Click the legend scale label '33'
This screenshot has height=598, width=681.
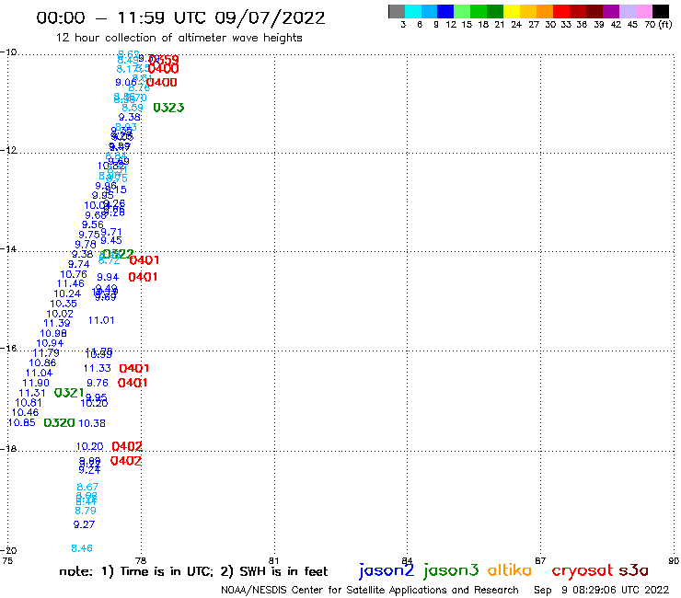tap(565, 25)
